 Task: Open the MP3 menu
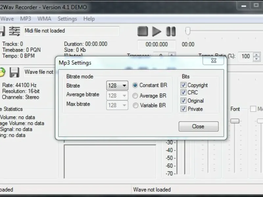coord(26,19)
